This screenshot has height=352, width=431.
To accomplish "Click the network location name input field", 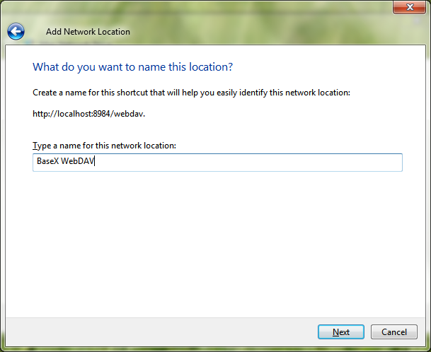I will (x=217, y=163).
